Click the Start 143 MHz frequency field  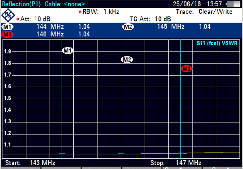(x=30, y=163)
